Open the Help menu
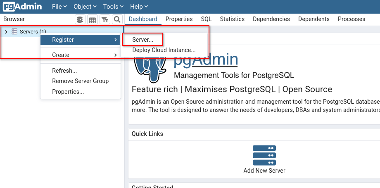The image size is (380, 188). (139, 7)
